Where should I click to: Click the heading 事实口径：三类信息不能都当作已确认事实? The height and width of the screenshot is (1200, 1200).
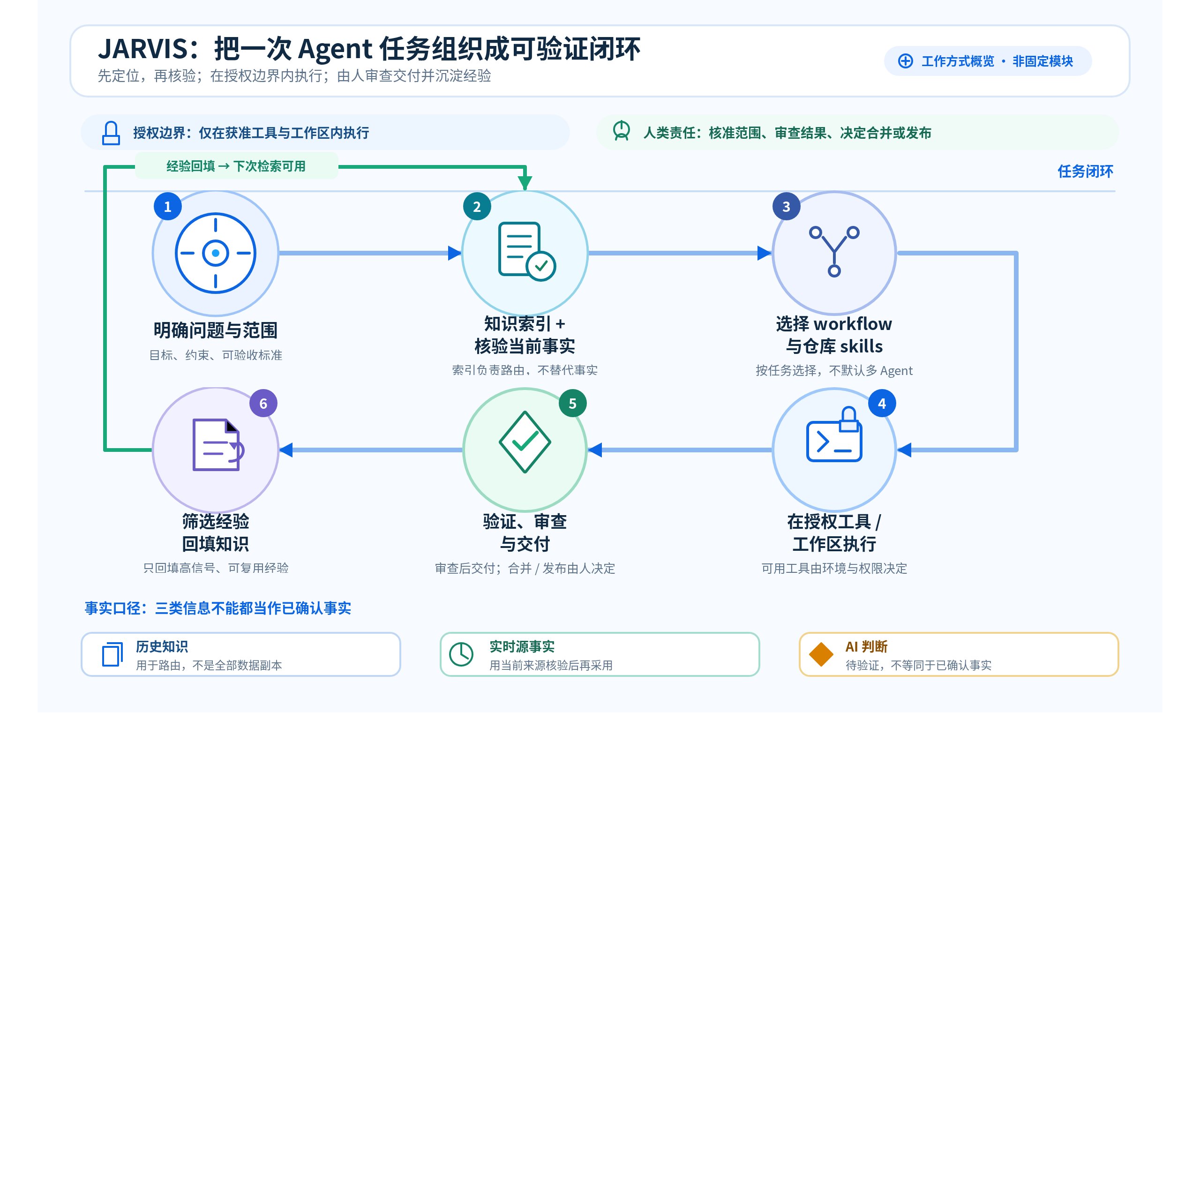click(x=218, y=608)
